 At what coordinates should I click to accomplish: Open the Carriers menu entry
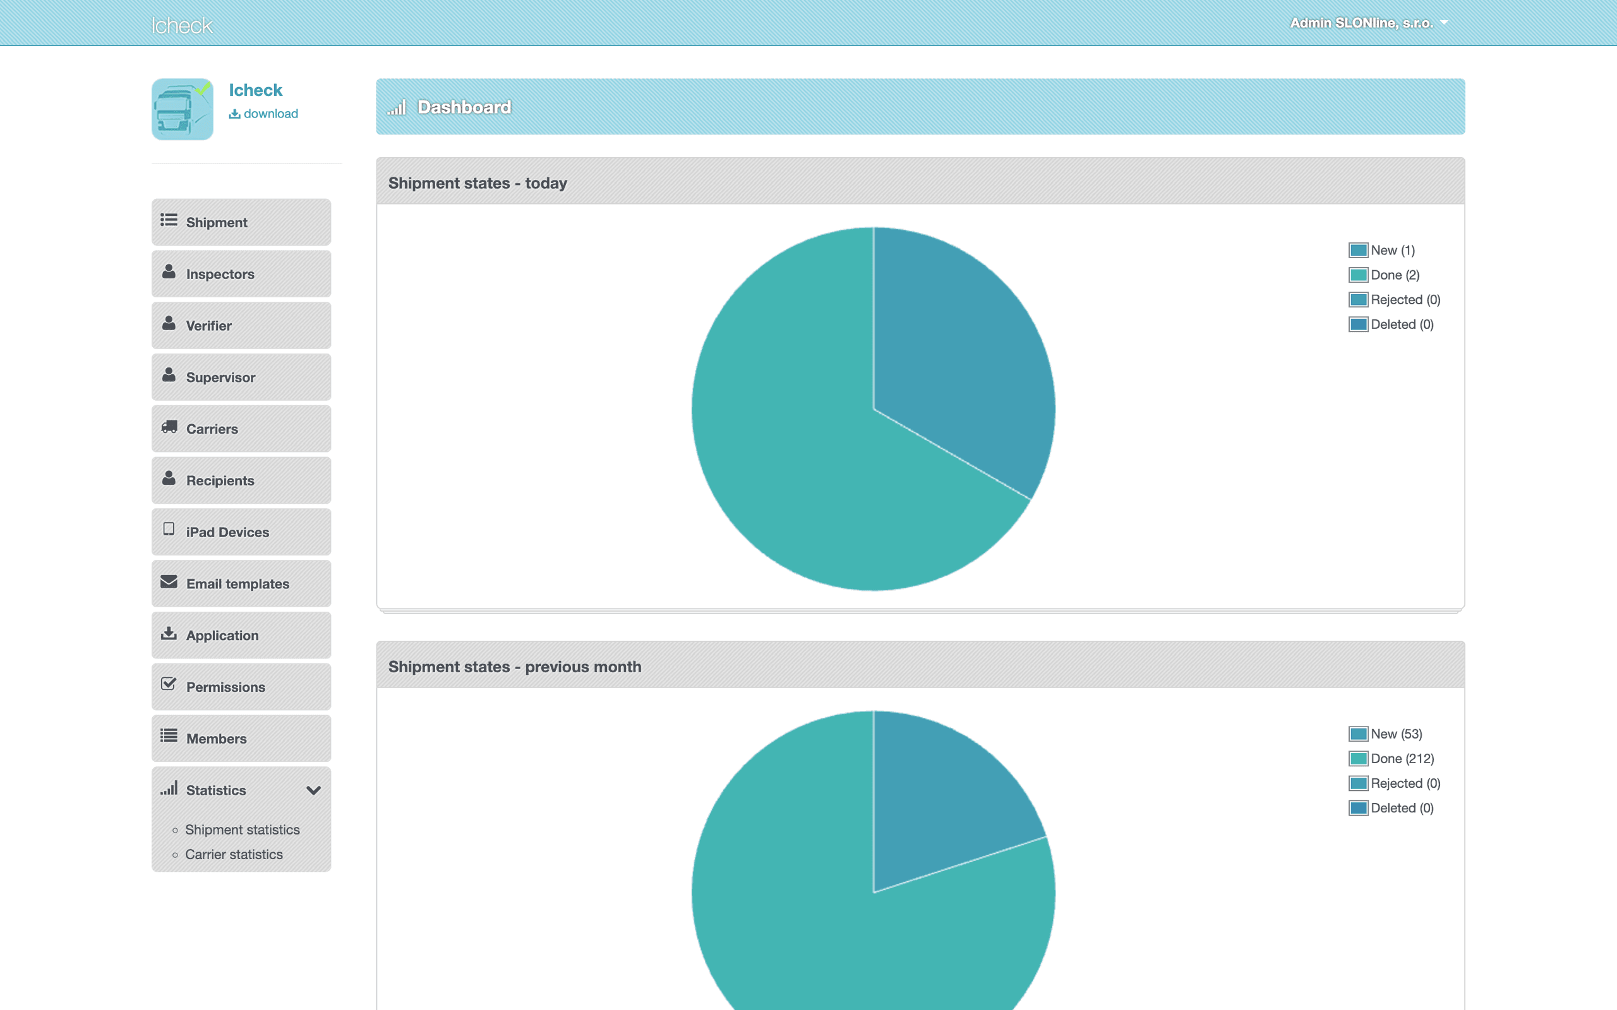[241, 429]
